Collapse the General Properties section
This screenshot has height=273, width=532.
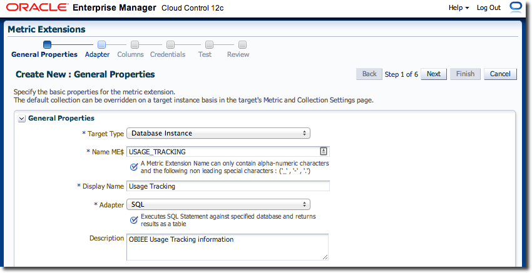pos(22,118)
